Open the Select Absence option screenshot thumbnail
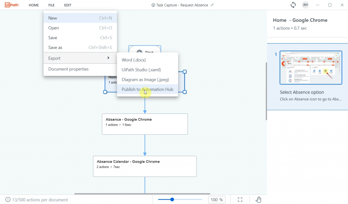348x204 pixels. 311,67
